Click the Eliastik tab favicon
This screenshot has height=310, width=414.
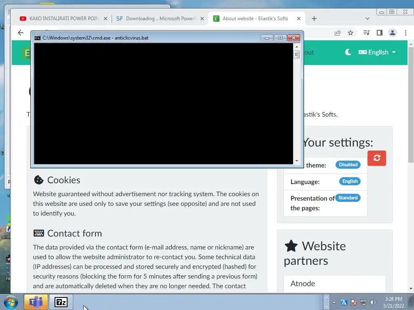pyautogui.click(x=216, y=19)
